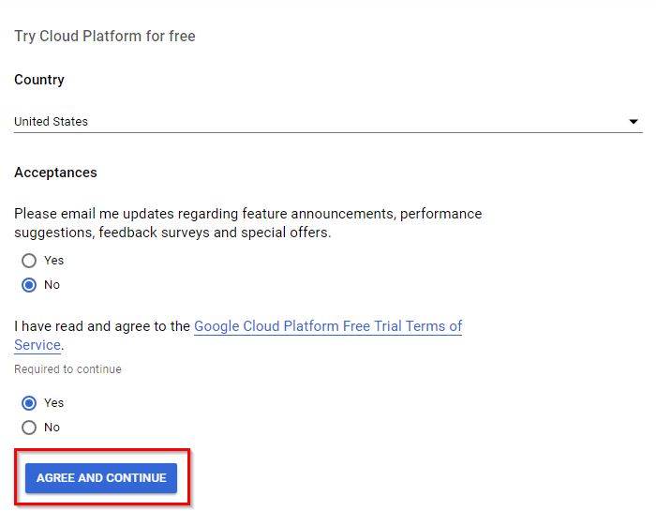Click the No label text under email updates

(x=52, y=285)
